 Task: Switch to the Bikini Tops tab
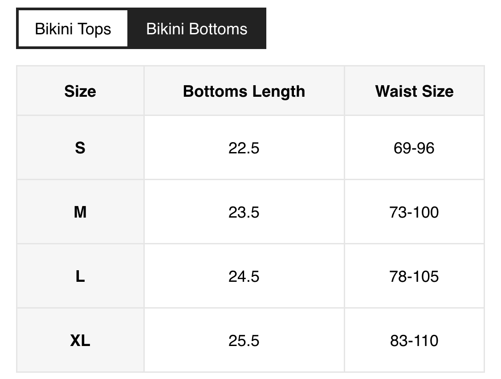73,29
